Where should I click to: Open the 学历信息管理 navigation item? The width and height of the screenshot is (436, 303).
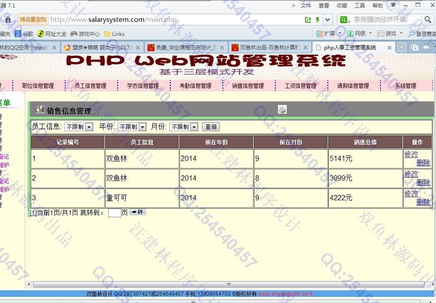[x=143, y=86]
